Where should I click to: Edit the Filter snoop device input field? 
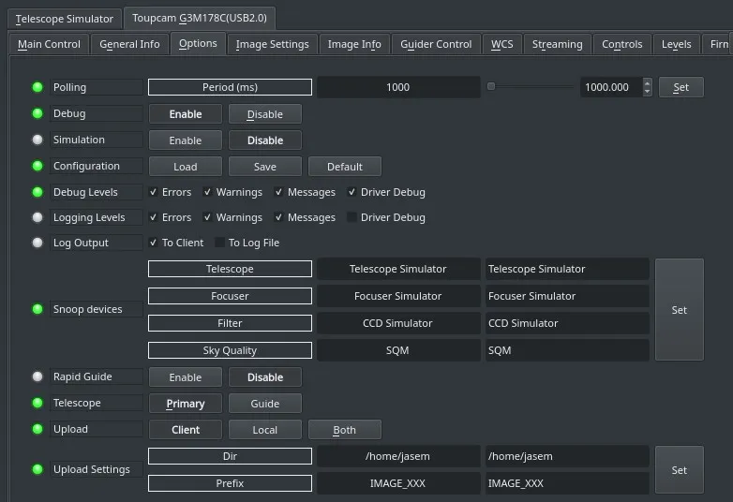(567, 323)
